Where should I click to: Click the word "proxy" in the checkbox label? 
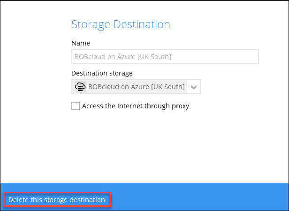coord(180,106)
